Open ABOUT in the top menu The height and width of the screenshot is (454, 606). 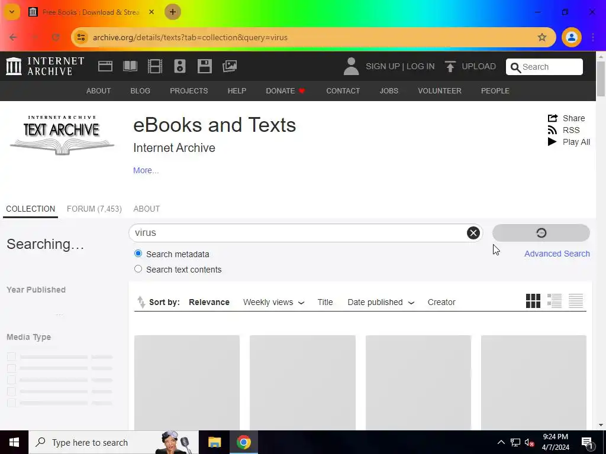coord(99,90)
